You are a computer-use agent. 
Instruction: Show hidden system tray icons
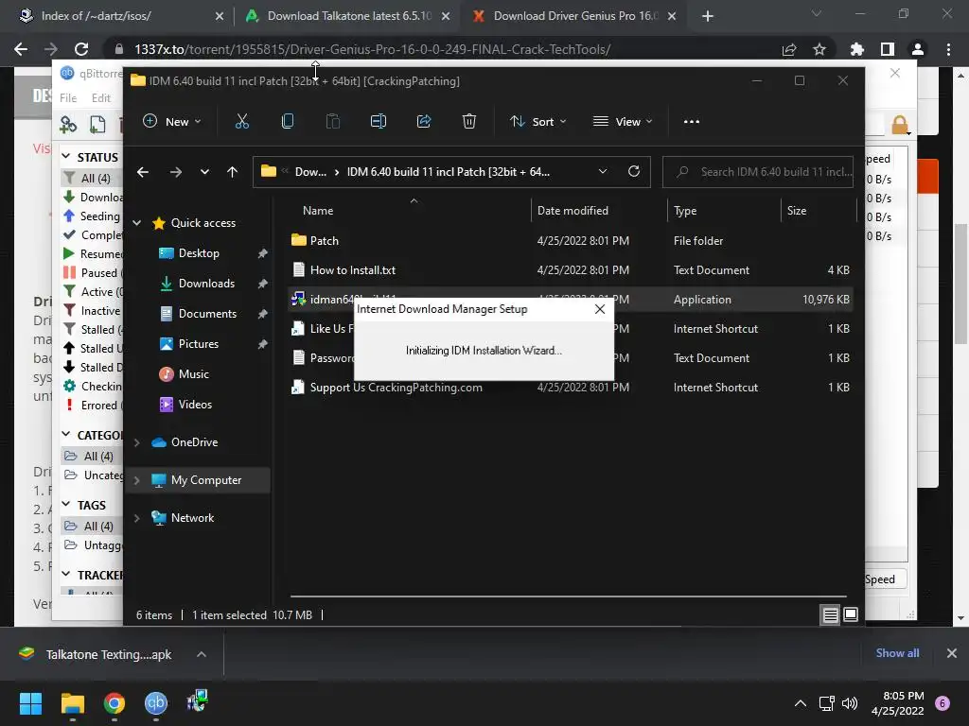click(801, 703)
